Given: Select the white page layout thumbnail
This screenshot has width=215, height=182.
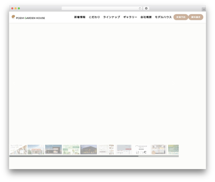Looking at the screenshot, I should pyautogui.click(x=106, y=149).
